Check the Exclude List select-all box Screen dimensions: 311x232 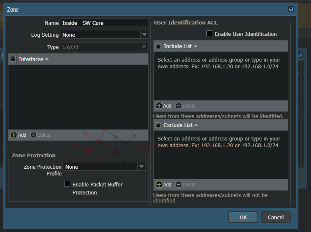[158, 125]
